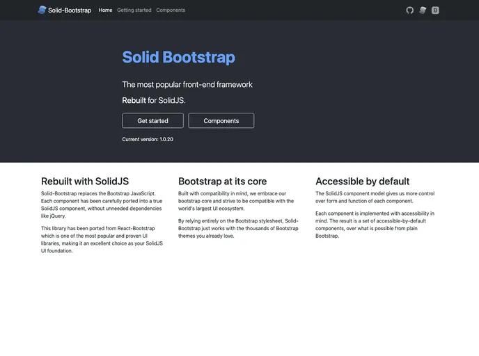The width and height of the screenshot is (479, 356).
Task: Click paragraph starting 'Each component is implemented with accessibility'
Action: 375,225
